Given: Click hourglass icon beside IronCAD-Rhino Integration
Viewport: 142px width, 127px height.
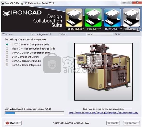Looking at the screenshot, I should (x=7, y=65).
